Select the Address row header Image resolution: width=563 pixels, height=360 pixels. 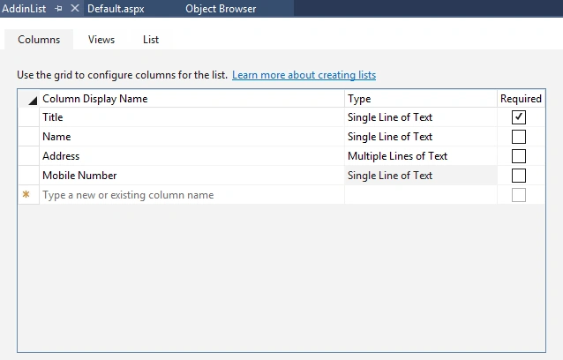(x=28, y=156)
